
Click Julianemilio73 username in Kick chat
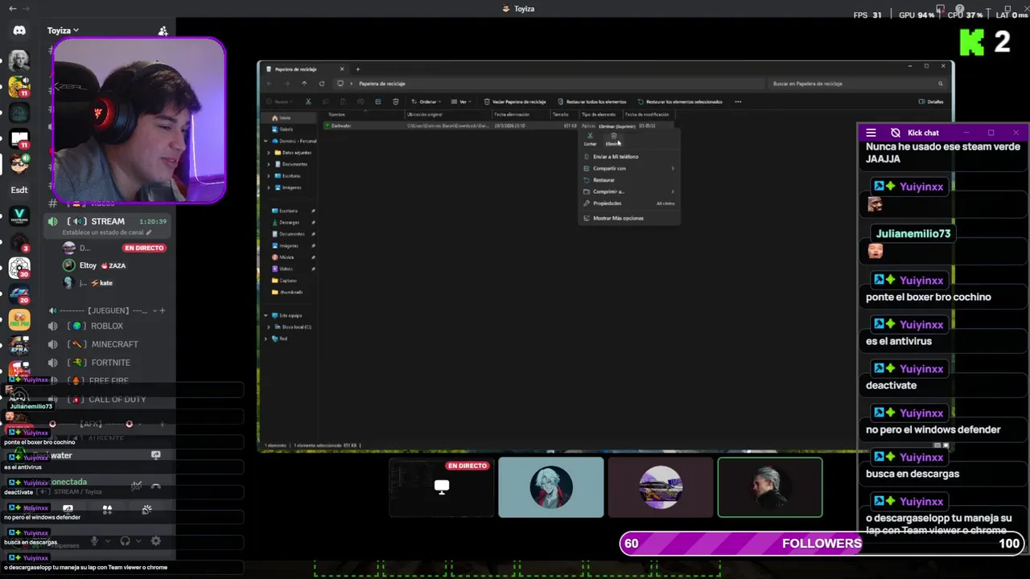coord(913,234)
